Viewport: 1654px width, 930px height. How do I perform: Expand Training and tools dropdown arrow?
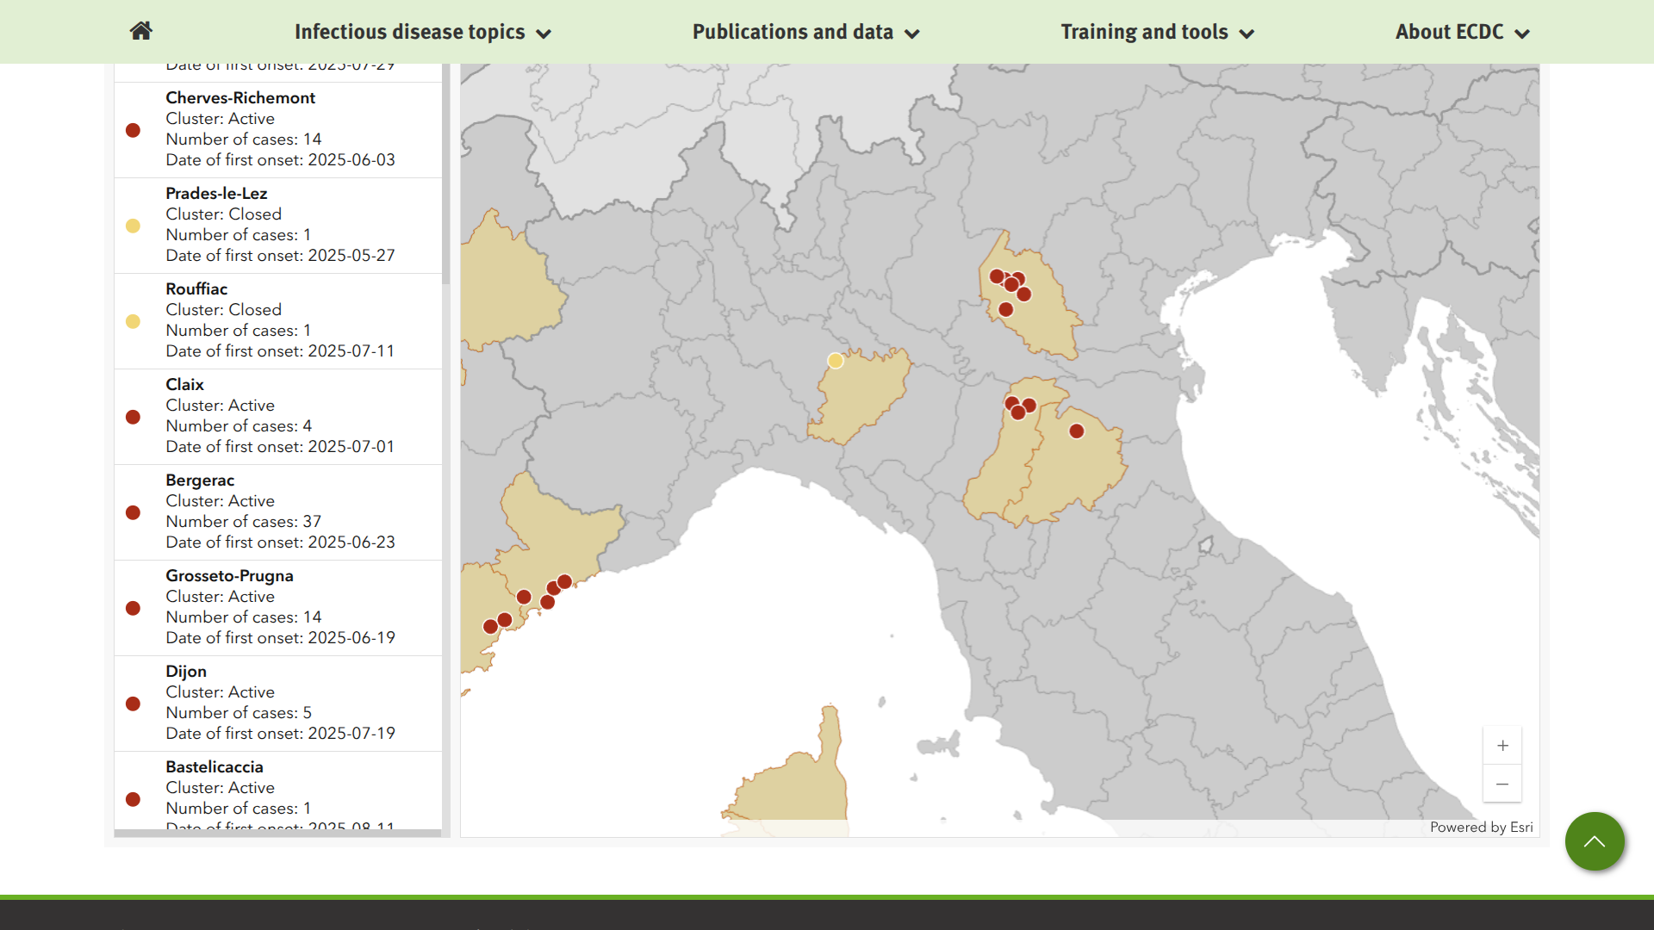tap(1247, 34)
